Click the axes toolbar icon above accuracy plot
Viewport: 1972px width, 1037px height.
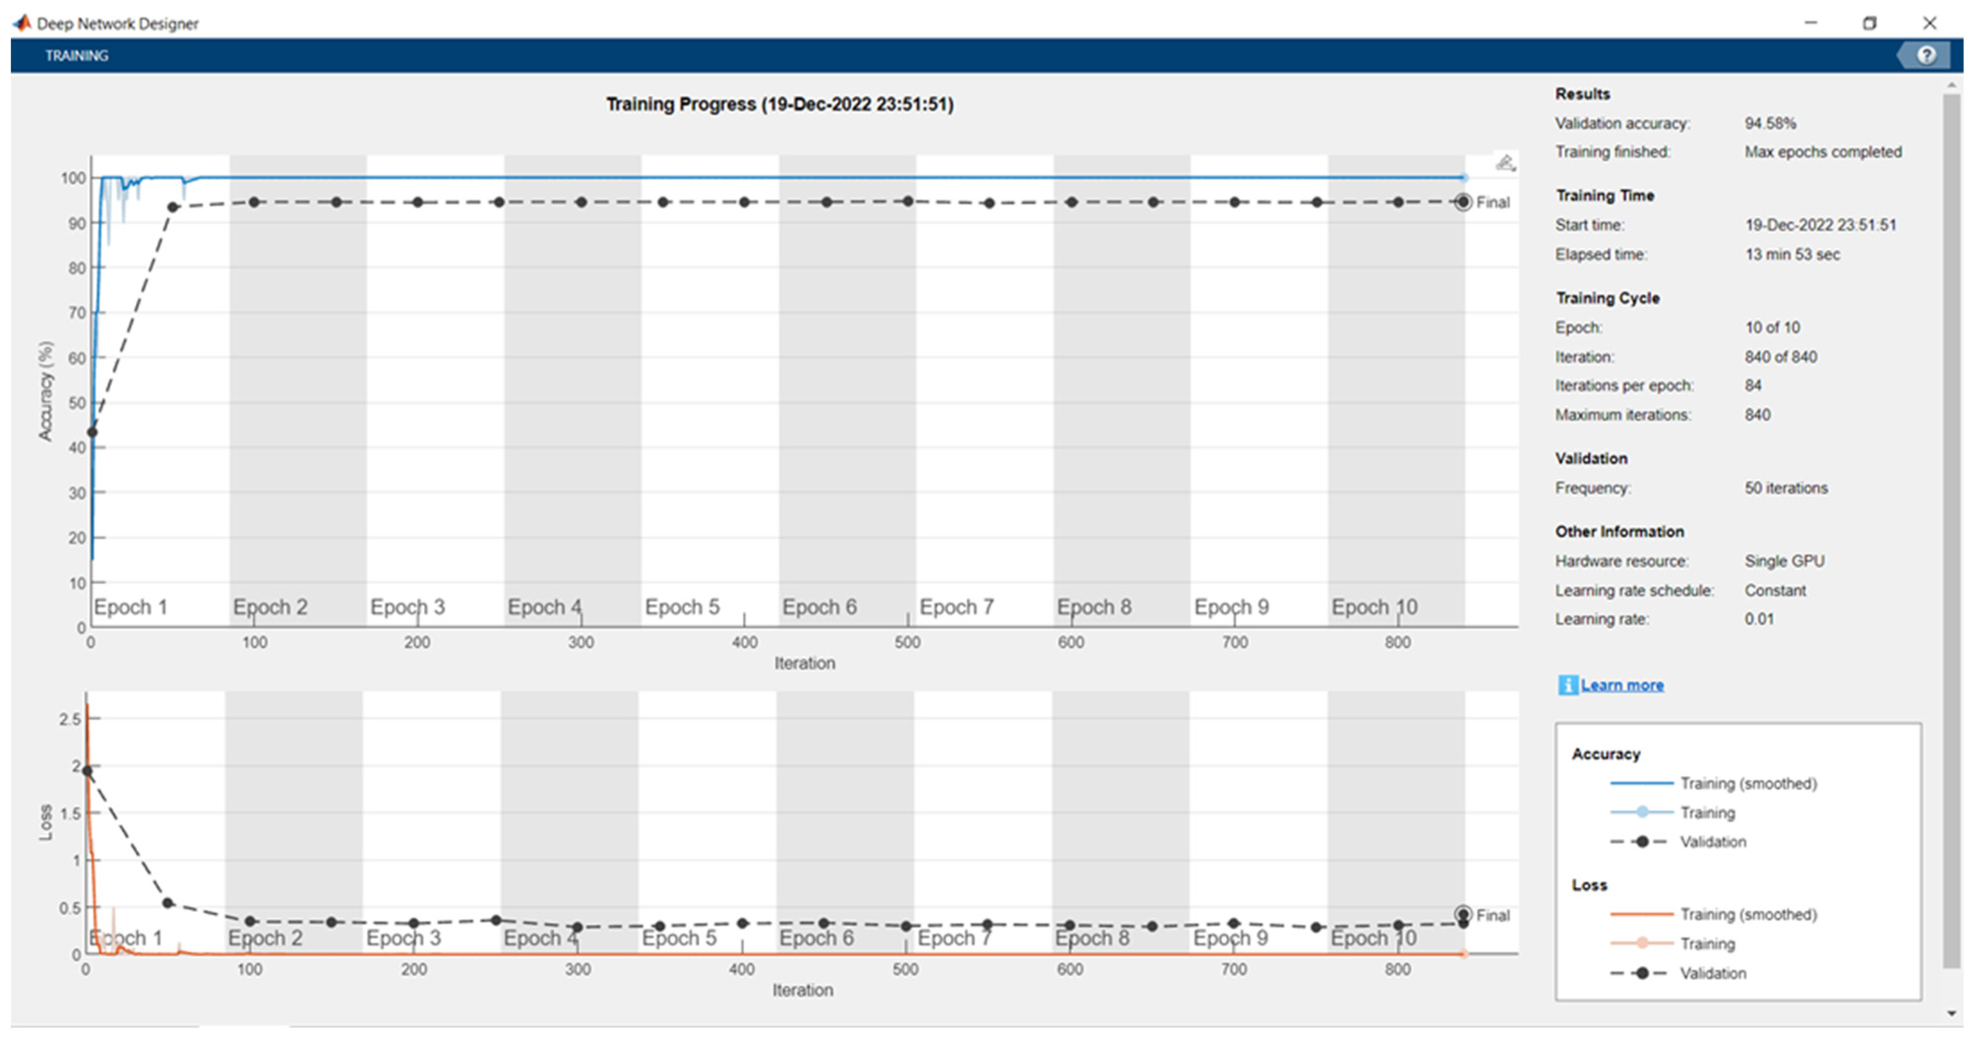tap(1505, 163)
